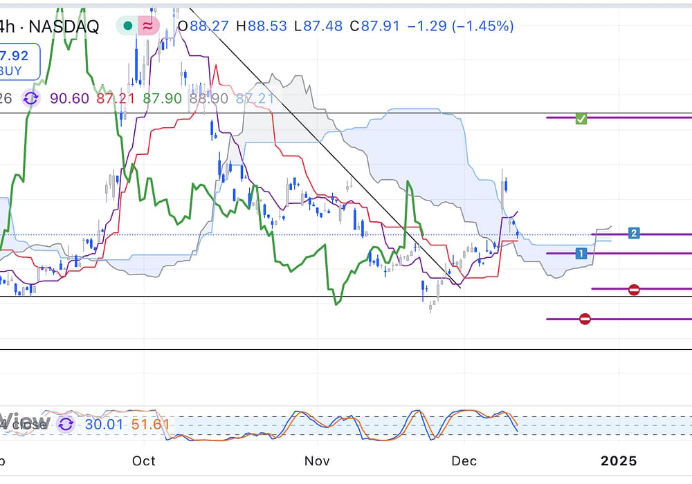Select the blue marker labeled 2
Screen dimensions: 692x484
(x=633, y=233)
